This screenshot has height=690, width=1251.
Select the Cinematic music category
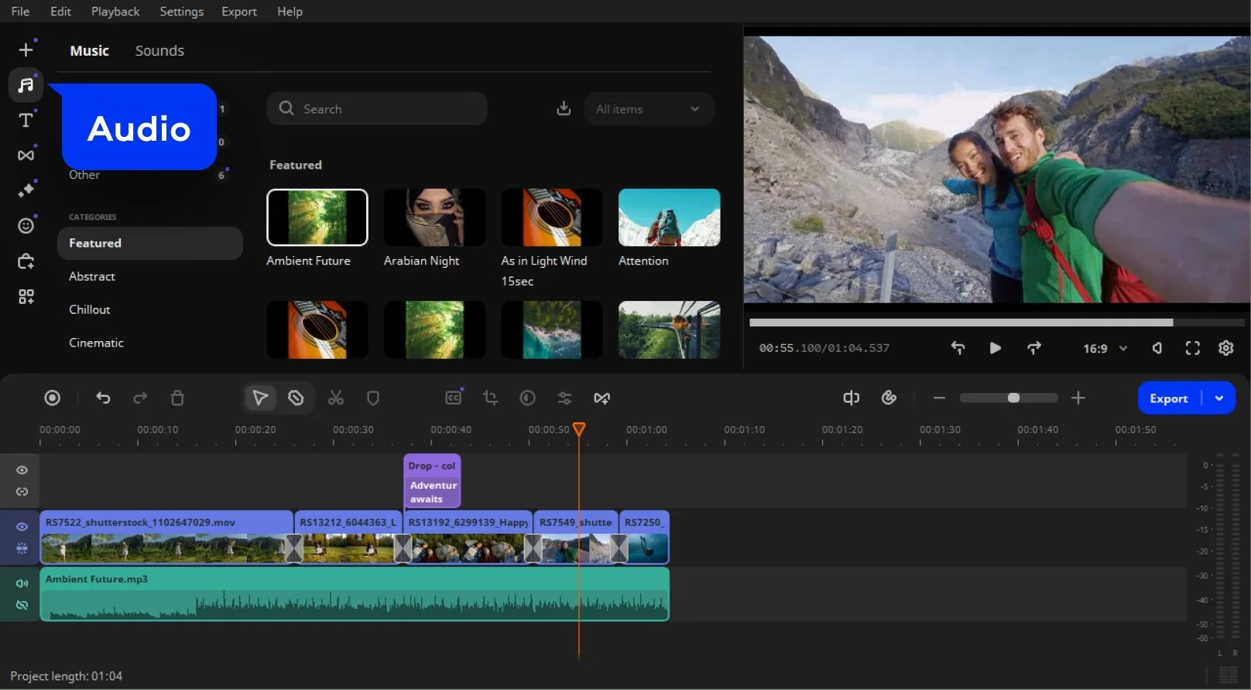click(x=96, y=343)
